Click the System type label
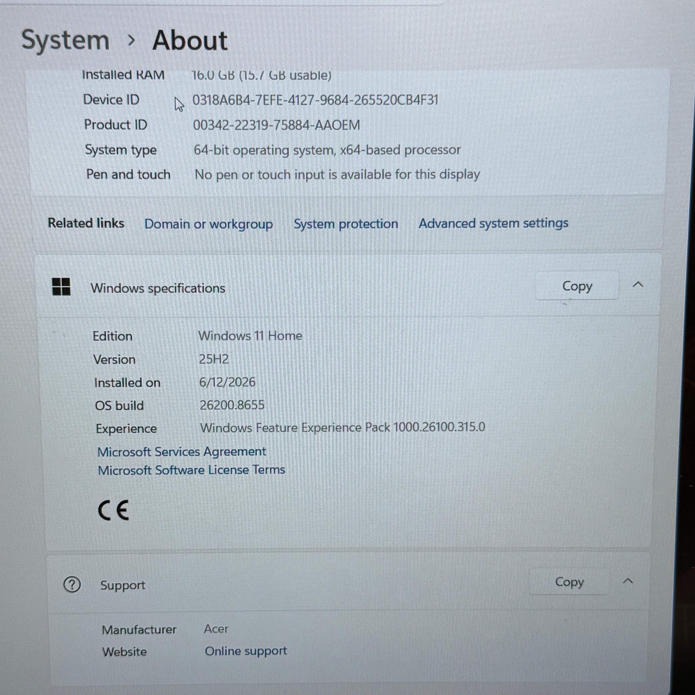The width and height of the screenshot is (695, 695). pos(121,150)
